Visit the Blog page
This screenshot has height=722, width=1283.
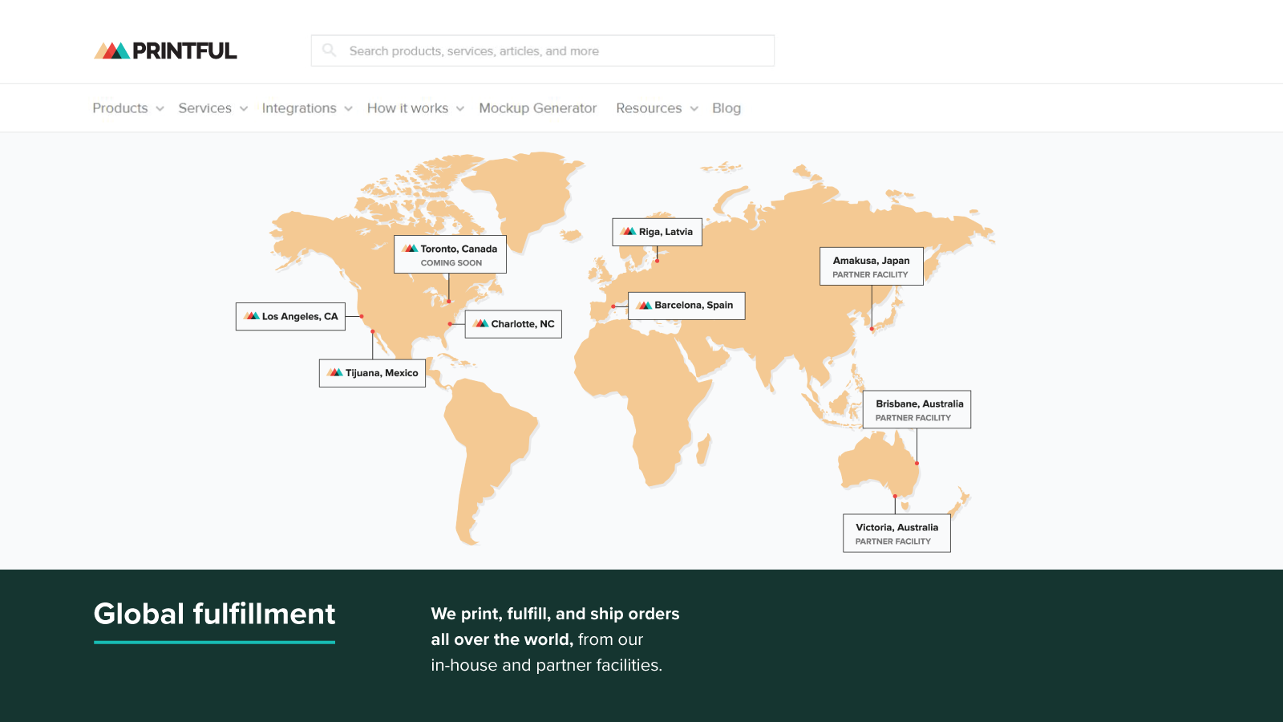pyautogui.click(x=726, y=108)
